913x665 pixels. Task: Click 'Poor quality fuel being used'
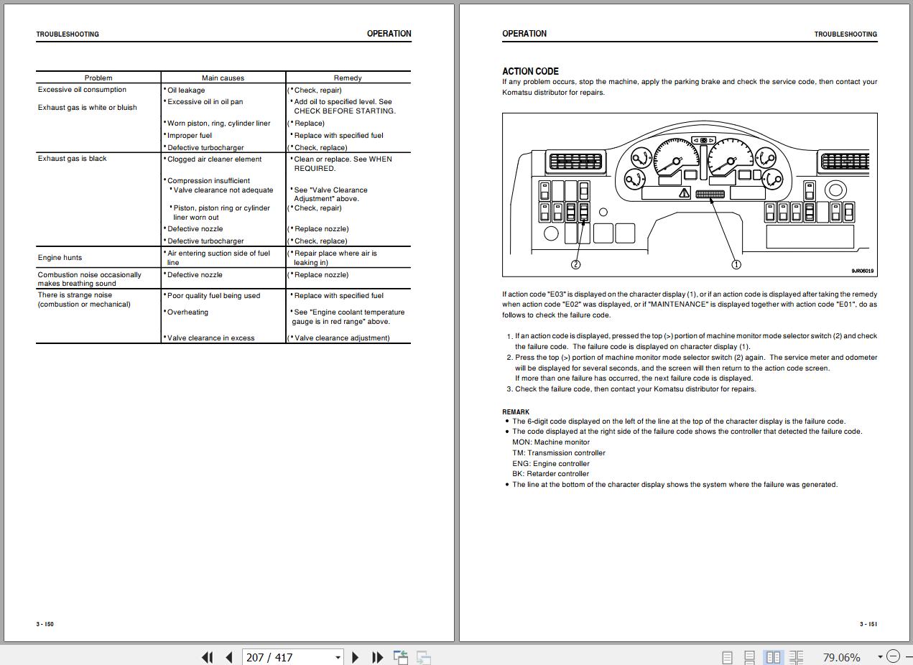(213, 295)
